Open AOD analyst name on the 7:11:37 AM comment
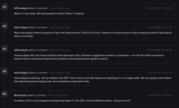Image resolution: width=179 pixels, height=108 pixels. click(x=21, y=73)
